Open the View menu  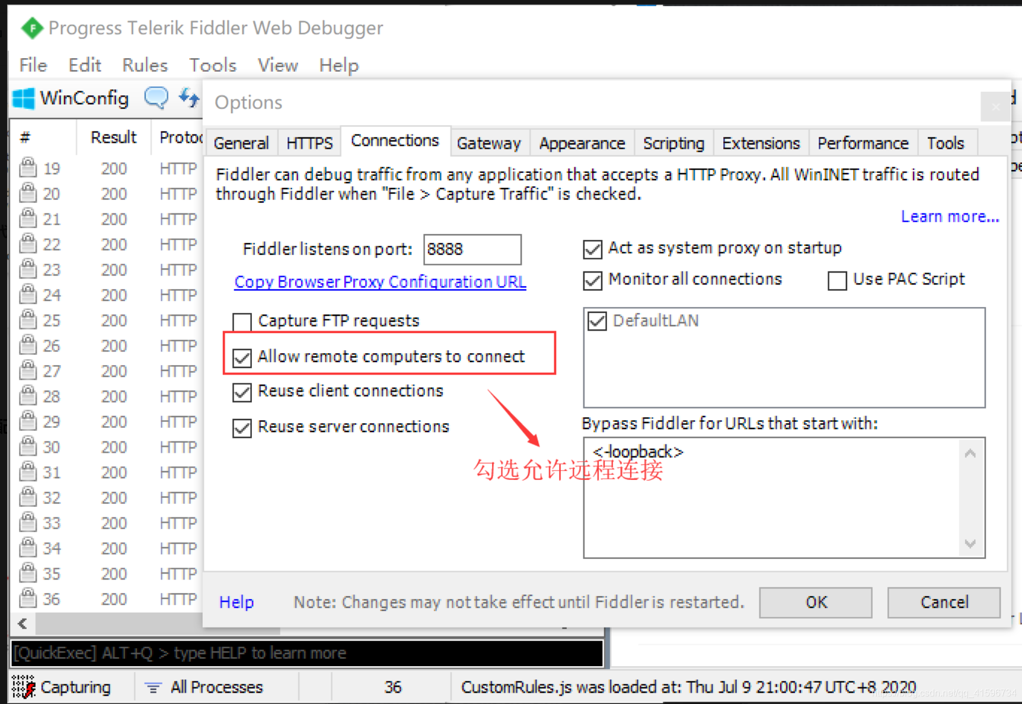point(278,65)
